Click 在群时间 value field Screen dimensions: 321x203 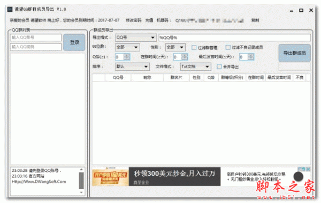click(177, 57)
